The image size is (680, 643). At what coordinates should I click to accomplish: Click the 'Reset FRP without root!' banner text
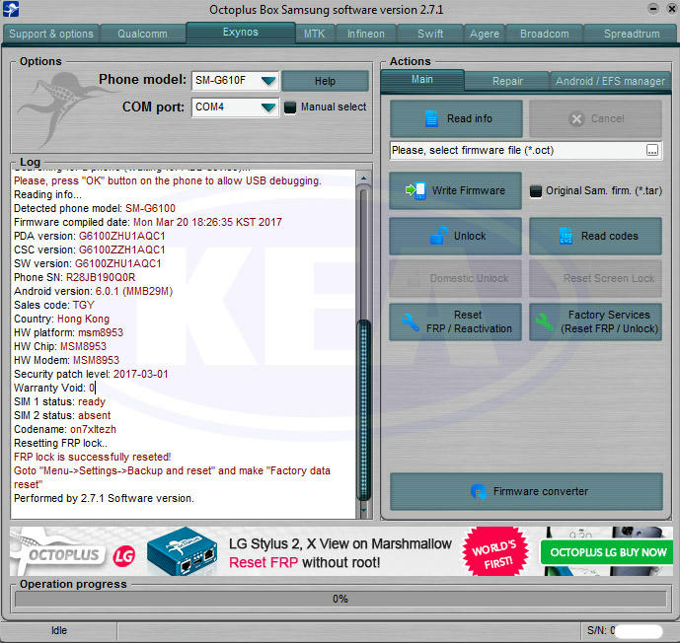pos(304,562)
